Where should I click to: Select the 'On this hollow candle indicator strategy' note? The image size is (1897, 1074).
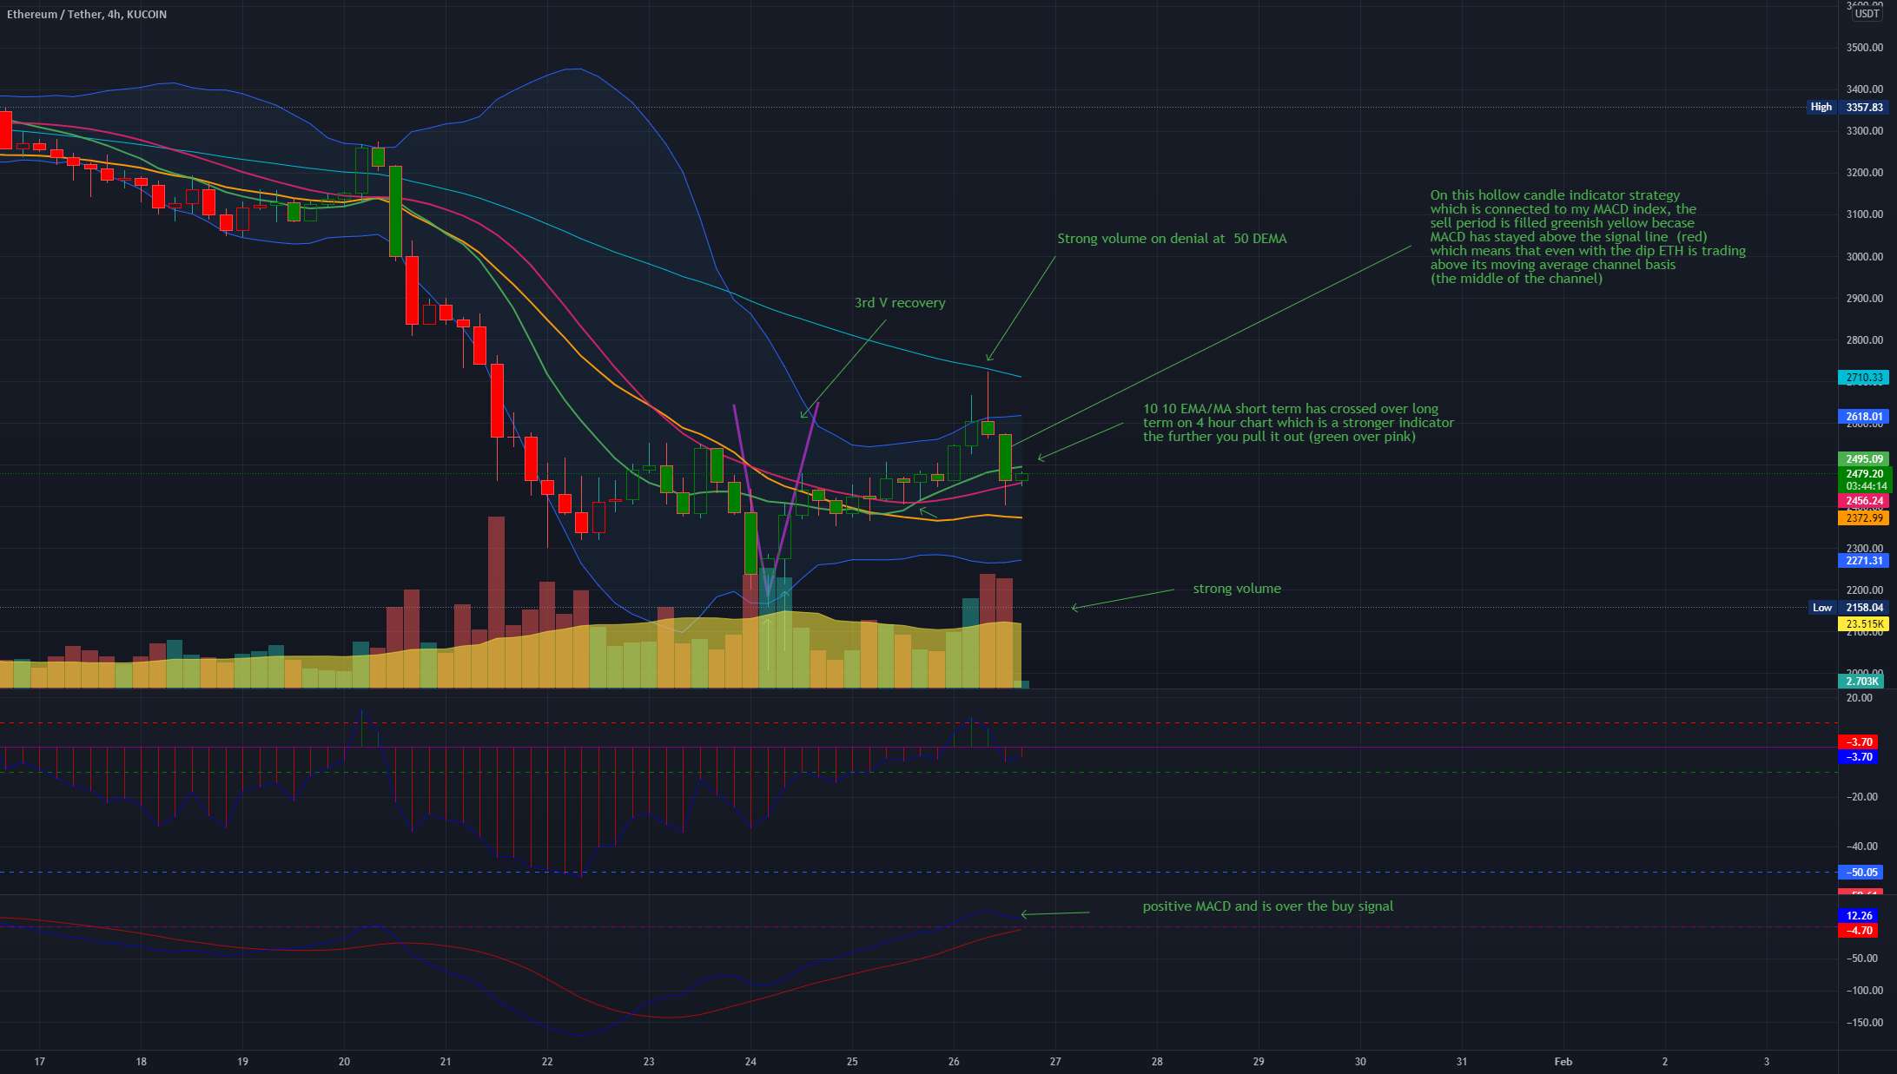point(1588,237)
